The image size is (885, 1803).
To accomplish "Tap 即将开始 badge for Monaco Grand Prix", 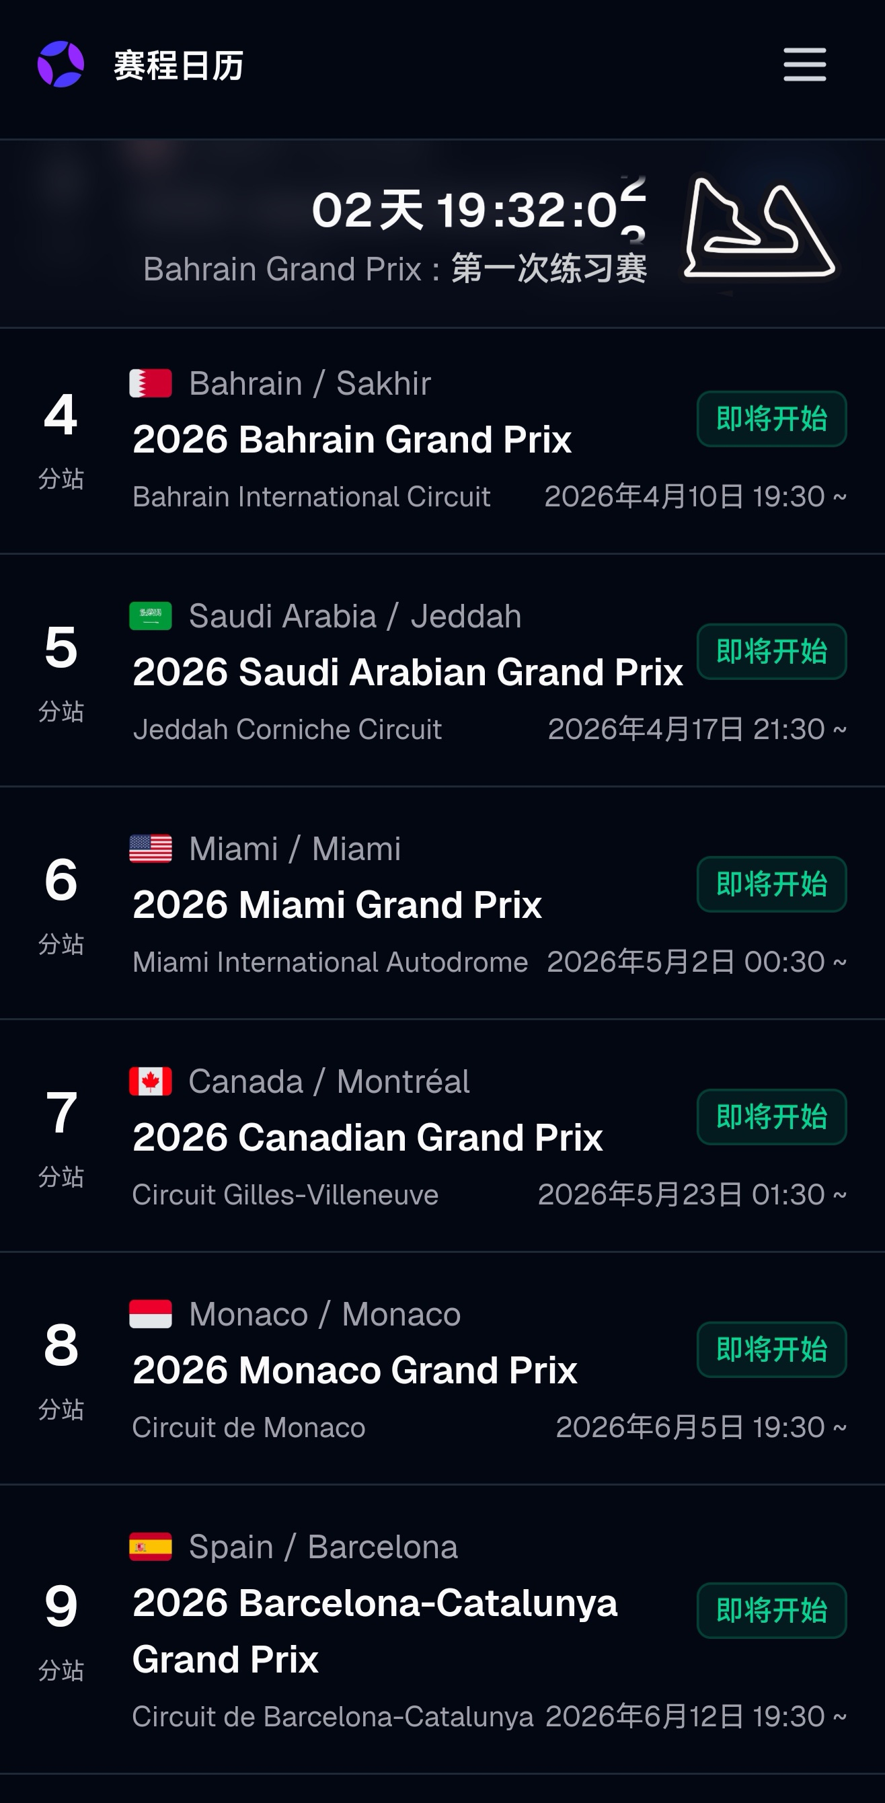I will pyautogui.click(x=771, y=1350).
